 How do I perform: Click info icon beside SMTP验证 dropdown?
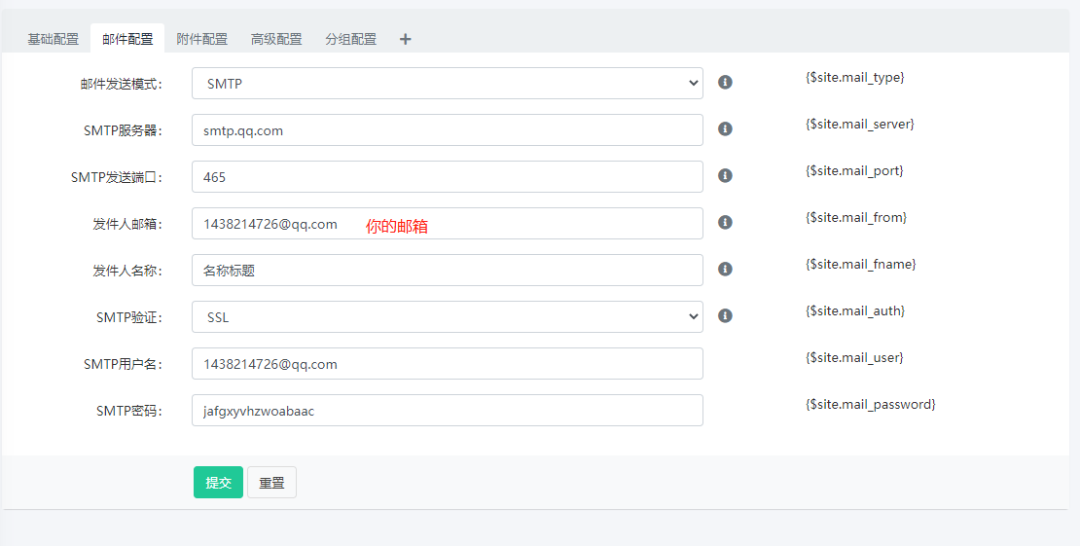[725, 315]
